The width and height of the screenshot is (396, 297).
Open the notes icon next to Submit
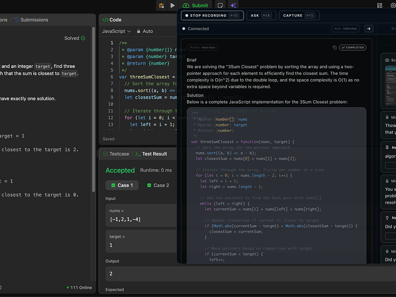click(221, 5)
